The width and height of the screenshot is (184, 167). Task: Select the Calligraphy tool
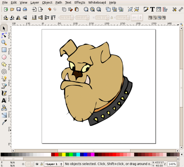[x=4, y=93]
